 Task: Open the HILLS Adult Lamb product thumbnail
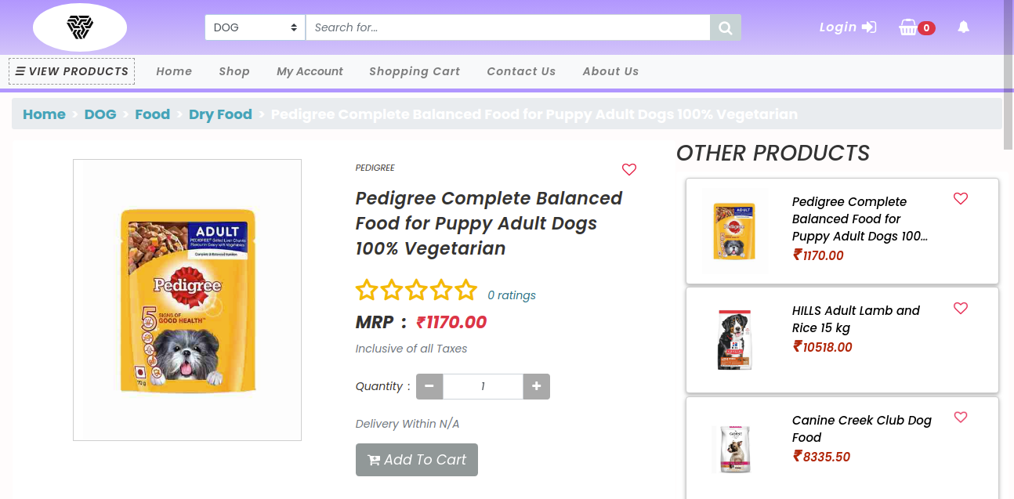point(735,340)
